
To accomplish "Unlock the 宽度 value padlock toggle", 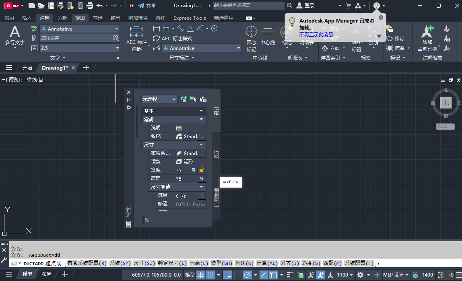I will click(x=202, y=170).
